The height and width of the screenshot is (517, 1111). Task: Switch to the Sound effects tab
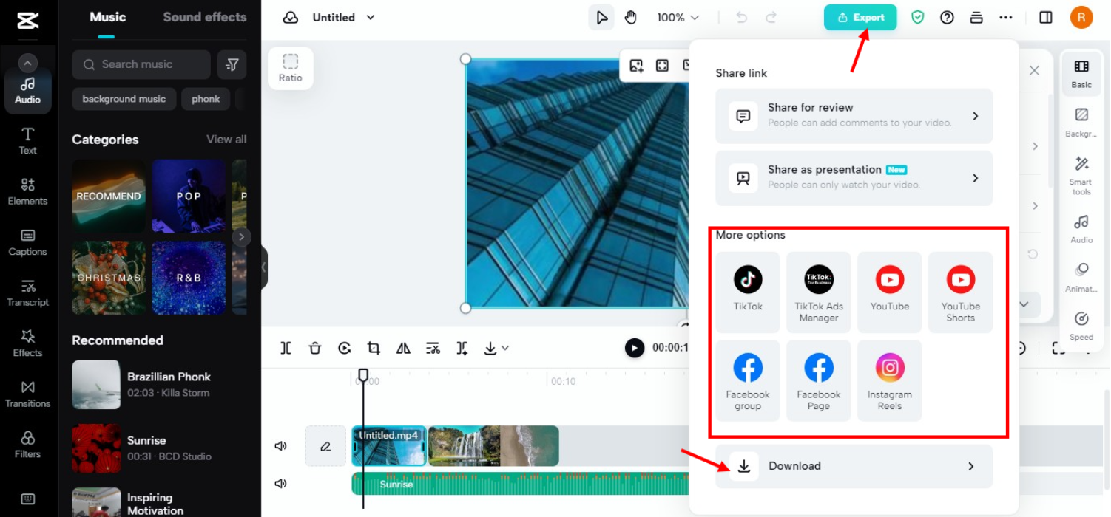pos(205,18)
